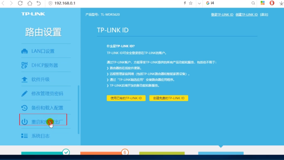Click the sidebar vertical scrollbar
Image resolution: width=284 pixels, height=160 pixels.
(79, 110)
